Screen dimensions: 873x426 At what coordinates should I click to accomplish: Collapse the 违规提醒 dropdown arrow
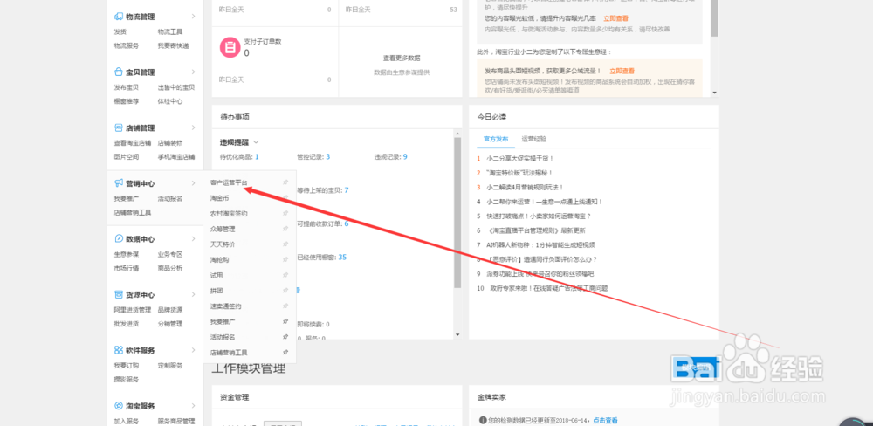[256, 142]
